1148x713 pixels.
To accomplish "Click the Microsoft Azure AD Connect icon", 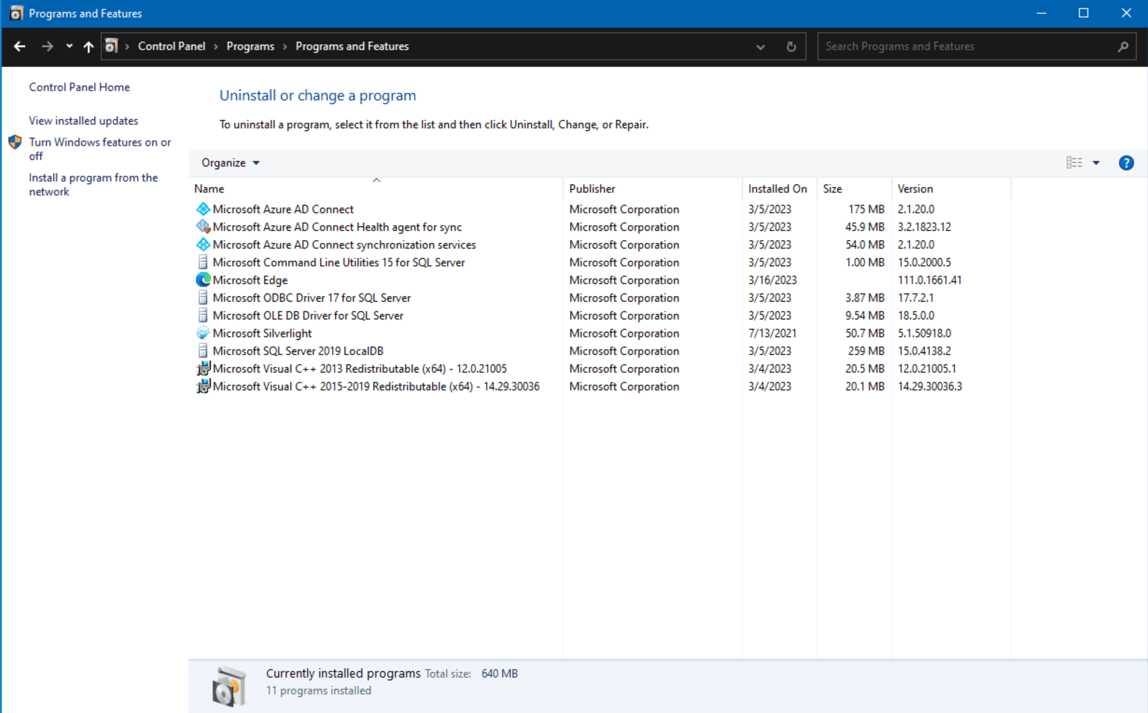I will [203, 209].
